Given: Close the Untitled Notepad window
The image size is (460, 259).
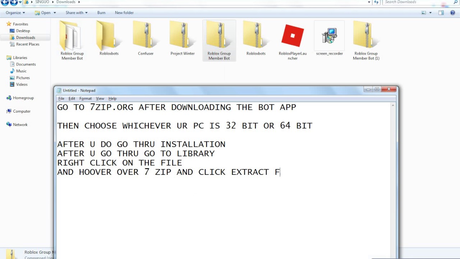Looking at the screenshot, I should (388, 89).
